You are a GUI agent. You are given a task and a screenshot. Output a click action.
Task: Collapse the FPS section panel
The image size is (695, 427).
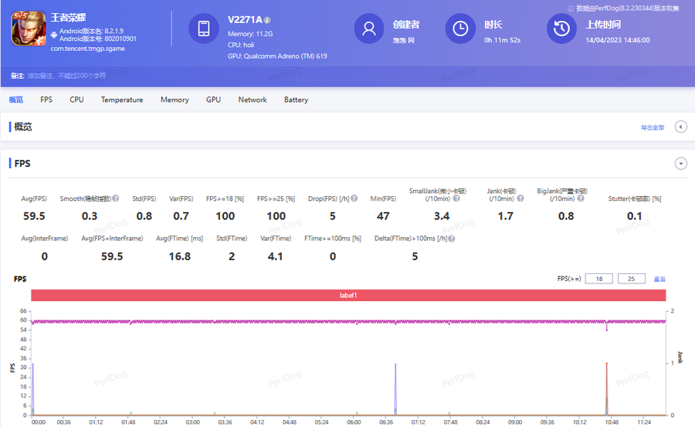[x=680, y=164]
